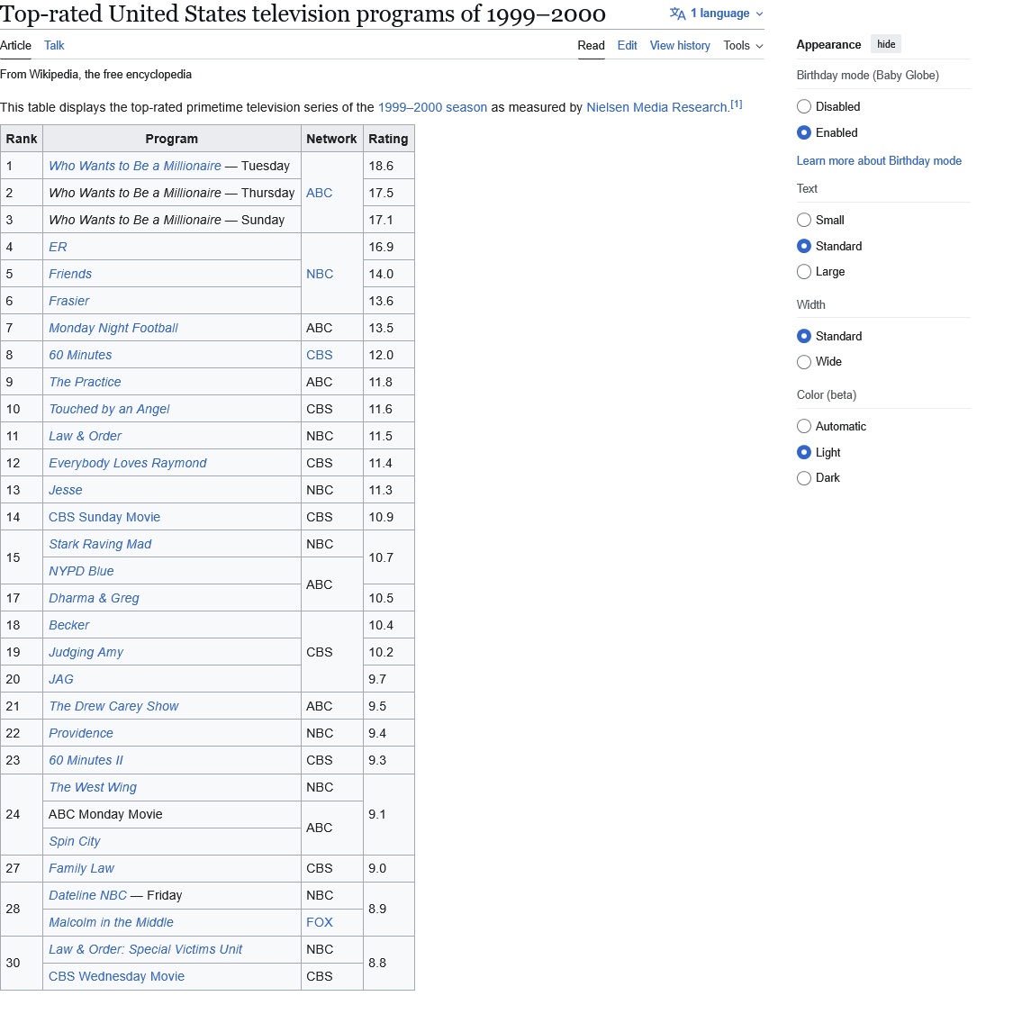Open the Law & Order link in row 11

pyautogui.click(x=86, y=437)
